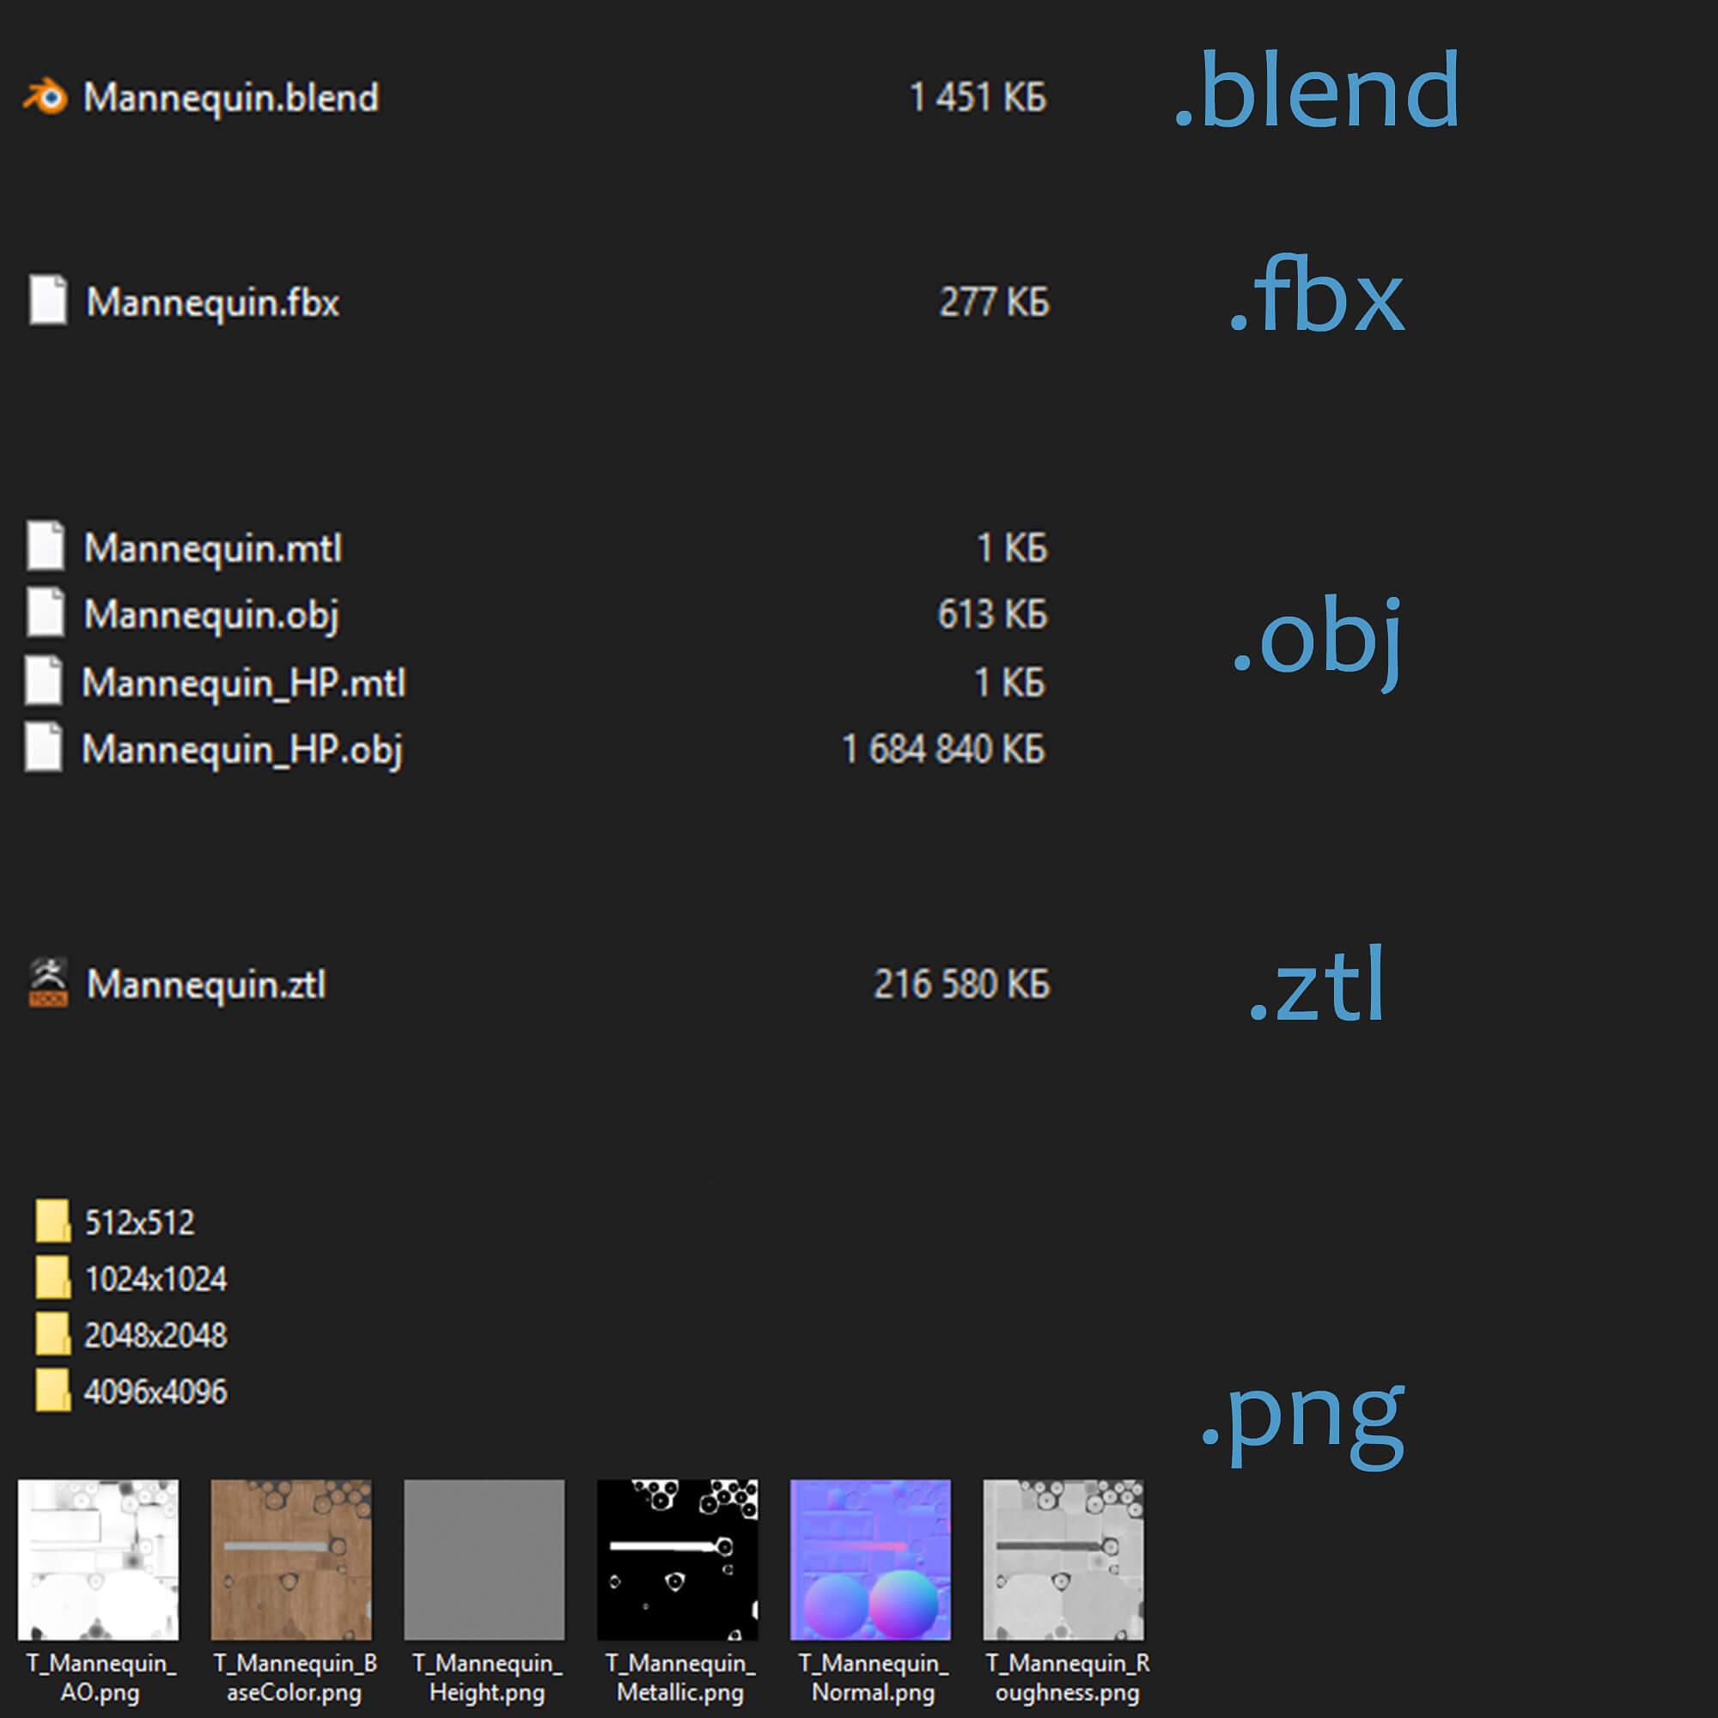
Task: Click the gray Height map thumbnail
Action: [484, 1560]
